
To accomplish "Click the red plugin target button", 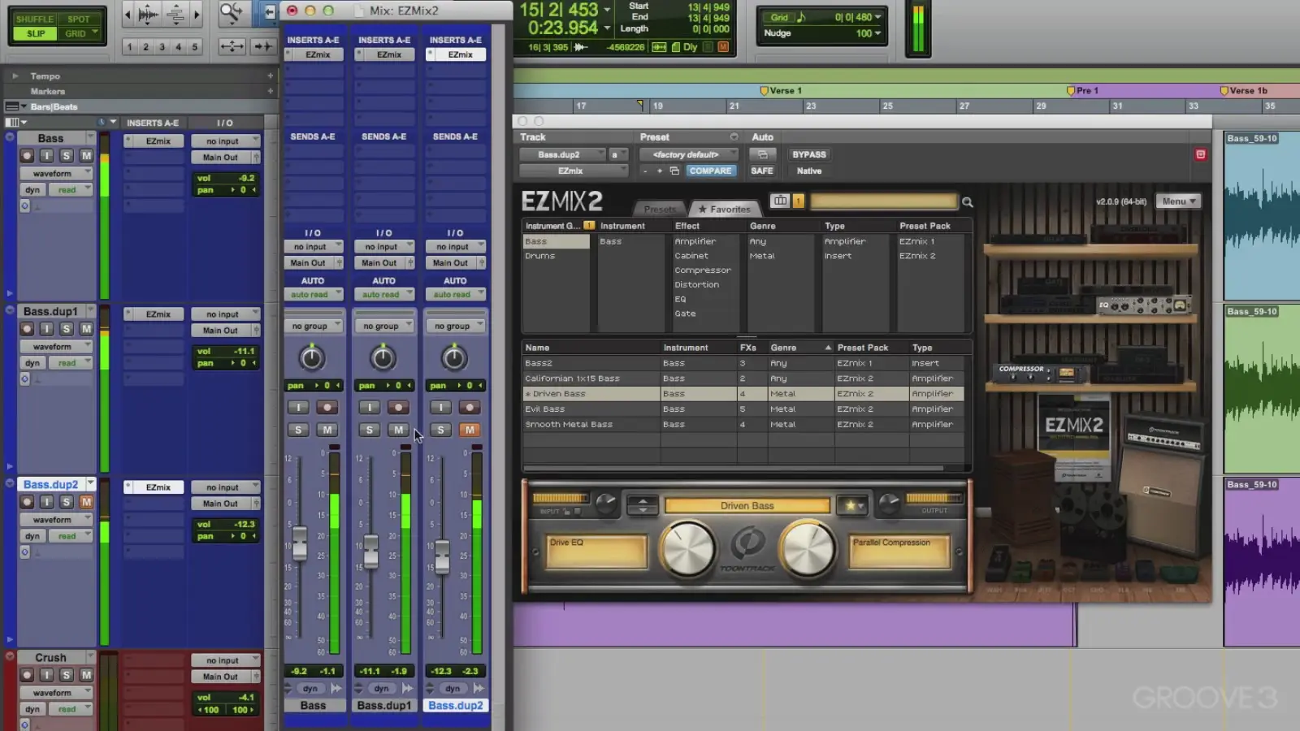I will [1200, 154].
